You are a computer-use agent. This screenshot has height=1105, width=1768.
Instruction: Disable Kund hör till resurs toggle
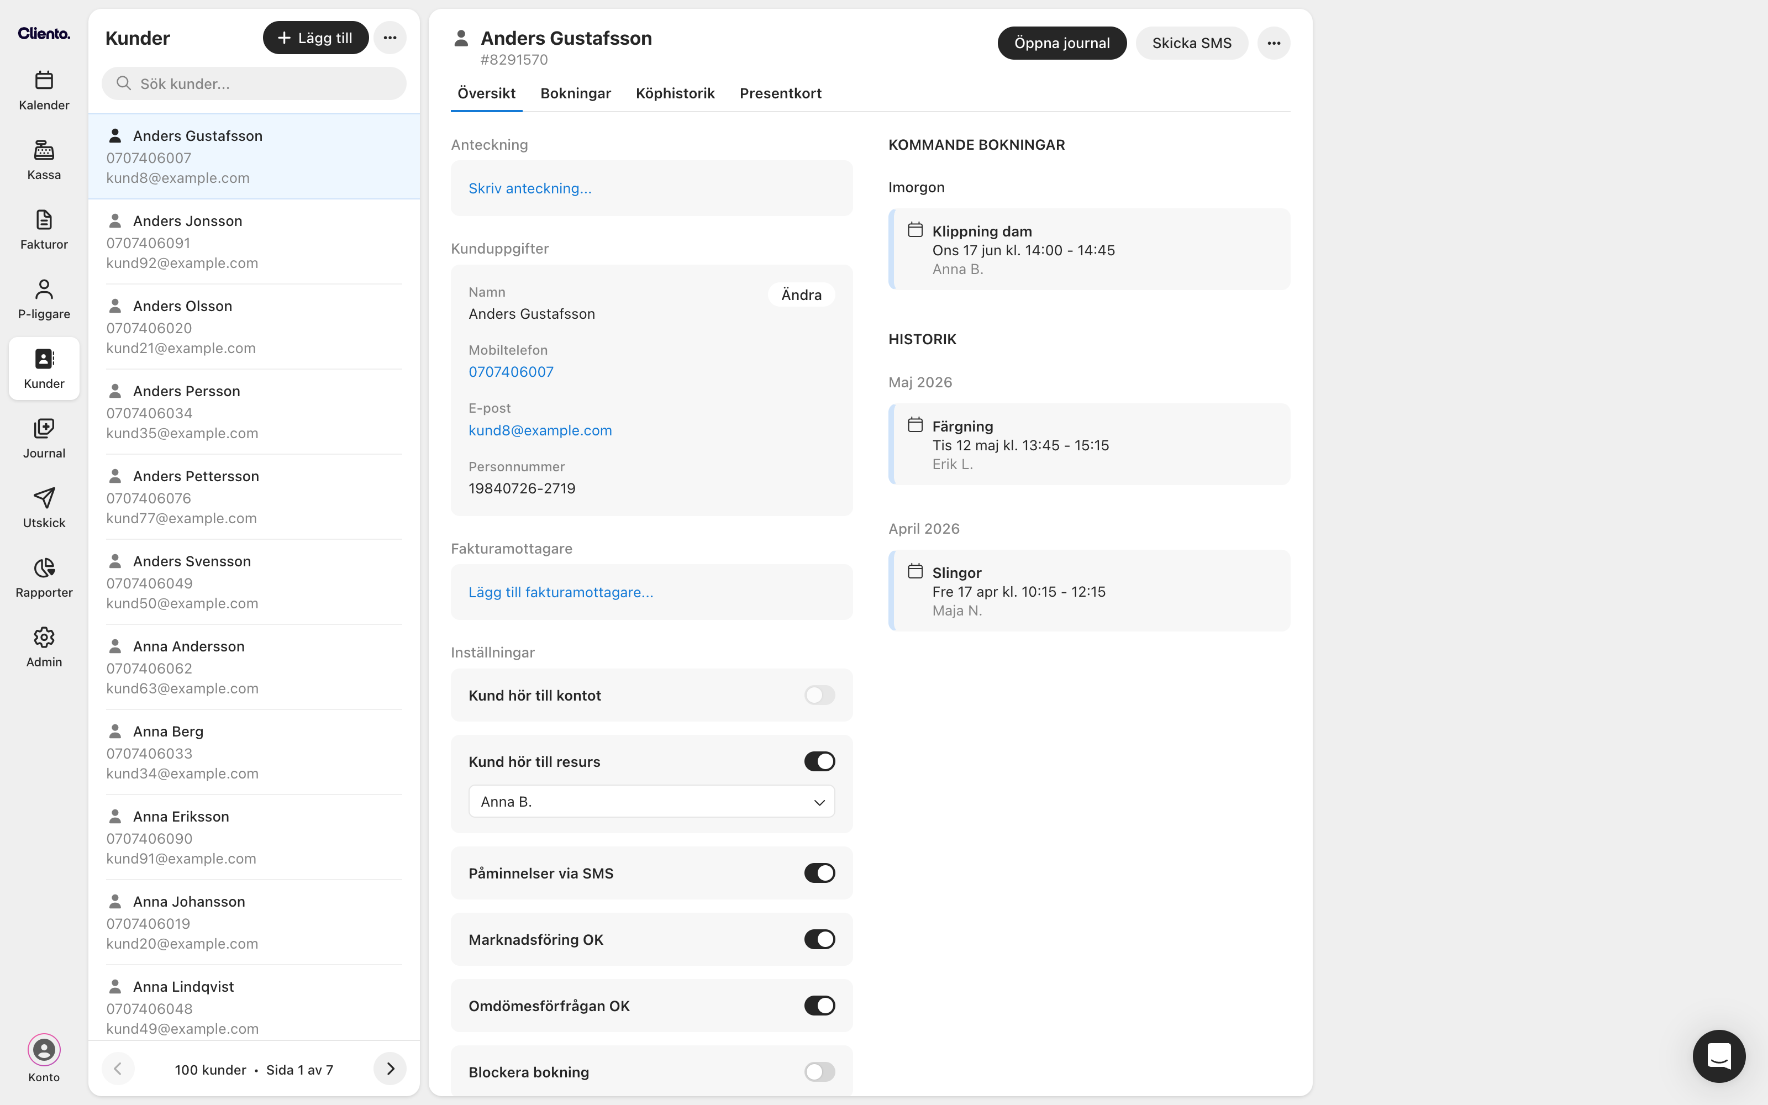coord(819,761)
